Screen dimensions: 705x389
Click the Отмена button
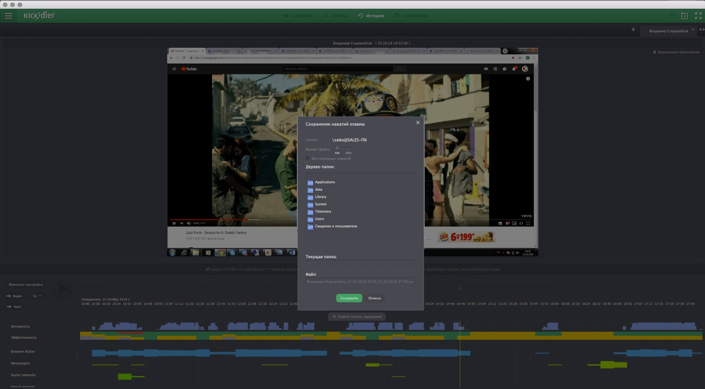(x=374, y=298)
